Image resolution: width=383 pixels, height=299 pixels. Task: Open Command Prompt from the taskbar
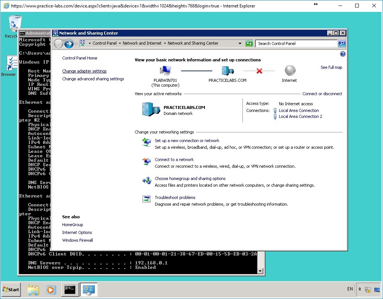coord(70,289)
